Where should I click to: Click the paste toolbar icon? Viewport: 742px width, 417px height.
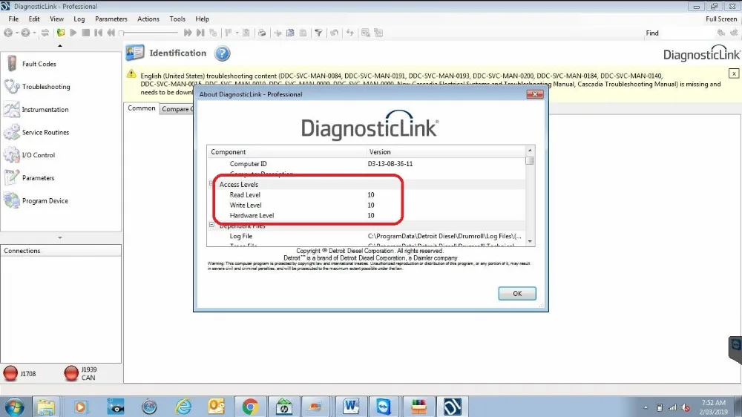pos(303,33)
